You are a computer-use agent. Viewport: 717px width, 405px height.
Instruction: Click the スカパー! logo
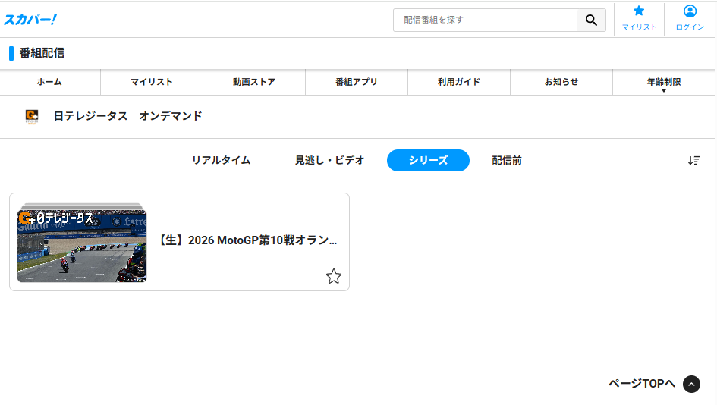30,20
